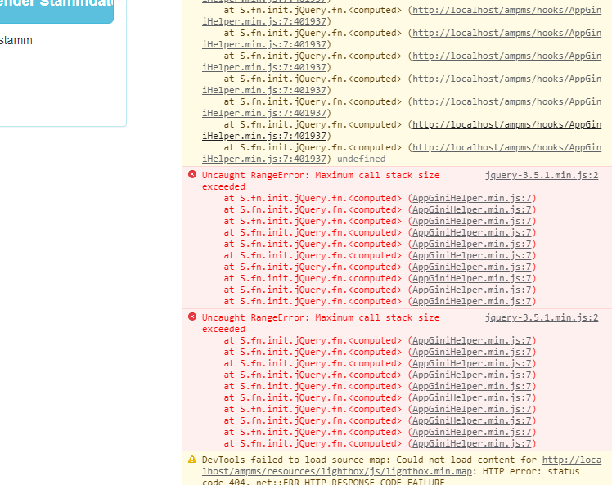The image size is (612, 485).
Task: Click the yellow warning icon beside the DevTools source map message
Action: click(192, 460)
